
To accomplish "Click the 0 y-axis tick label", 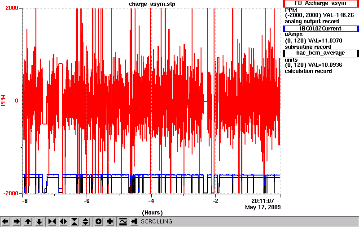I will (x=17, y=101).
